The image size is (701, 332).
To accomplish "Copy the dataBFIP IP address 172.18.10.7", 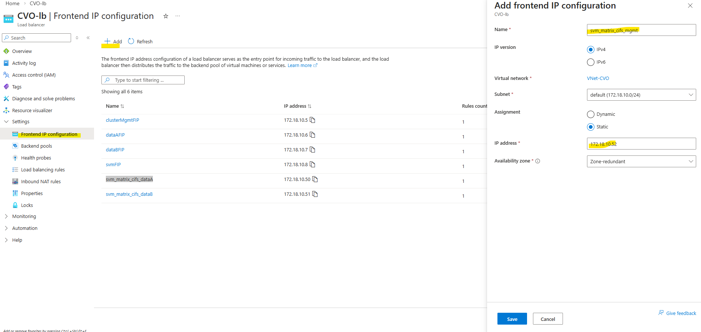I will [312, 150].
